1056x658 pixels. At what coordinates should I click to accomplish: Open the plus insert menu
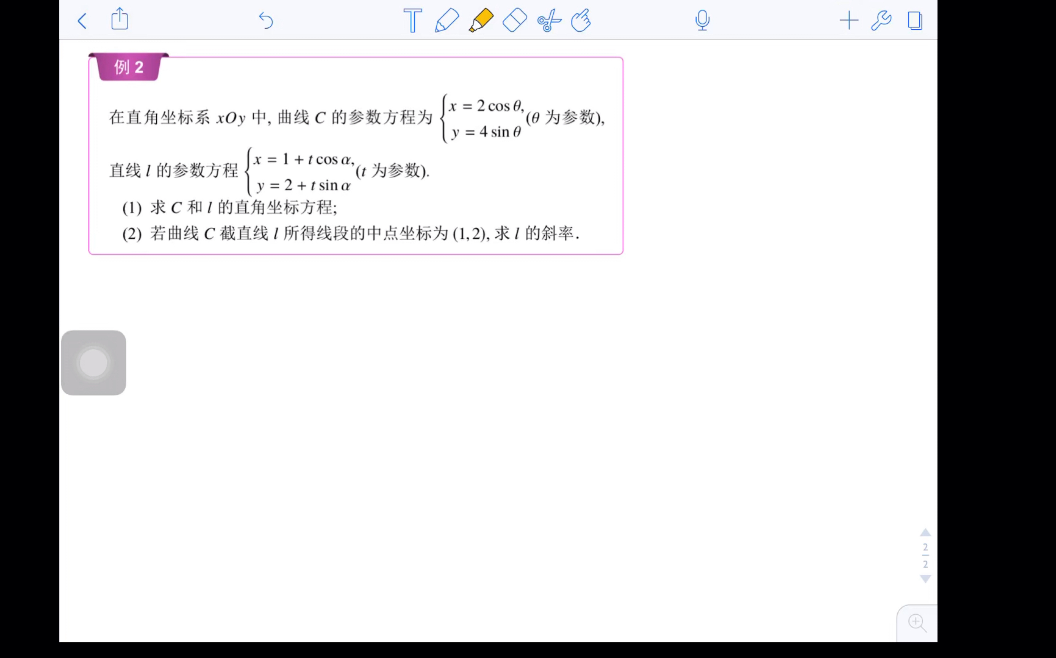click(x=848, y=20)
